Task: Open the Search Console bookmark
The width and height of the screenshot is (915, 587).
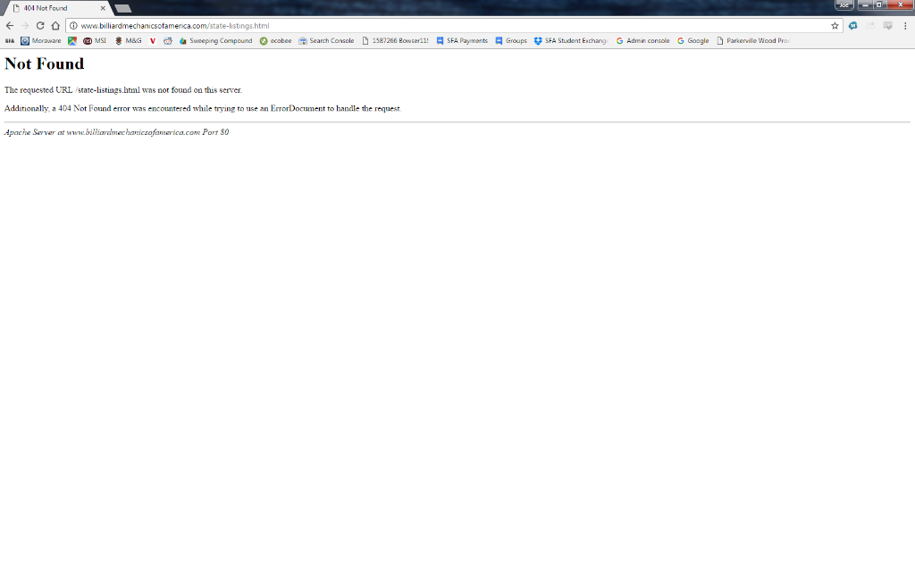Action: click(326, 41)
